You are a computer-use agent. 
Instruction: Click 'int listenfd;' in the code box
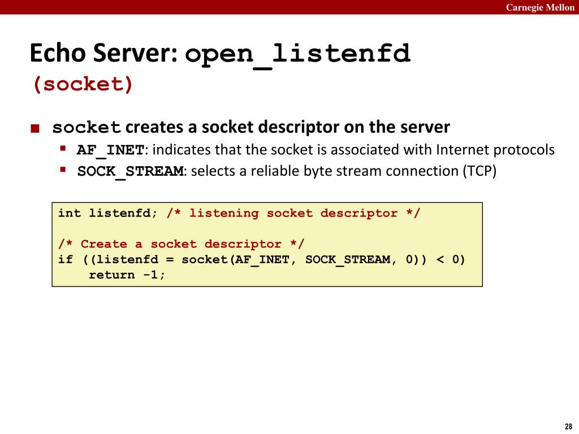click(x=108, y=213)
